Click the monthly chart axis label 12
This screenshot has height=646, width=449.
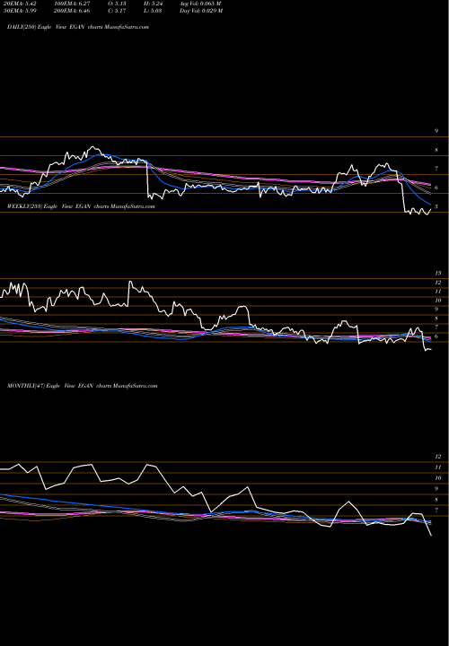(x=438, y=457)
